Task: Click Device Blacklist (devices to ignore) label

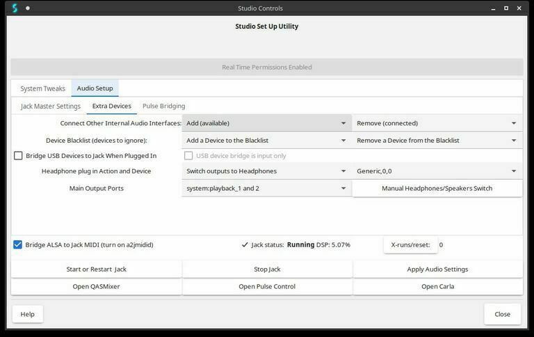Action: click(x=97, y=141)
